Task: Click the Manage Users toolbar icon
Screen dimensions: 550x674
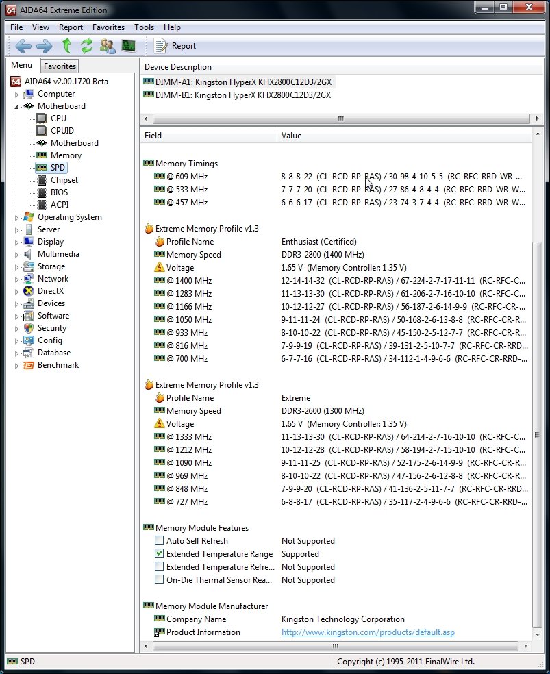Action: click(x=108, y=46)
